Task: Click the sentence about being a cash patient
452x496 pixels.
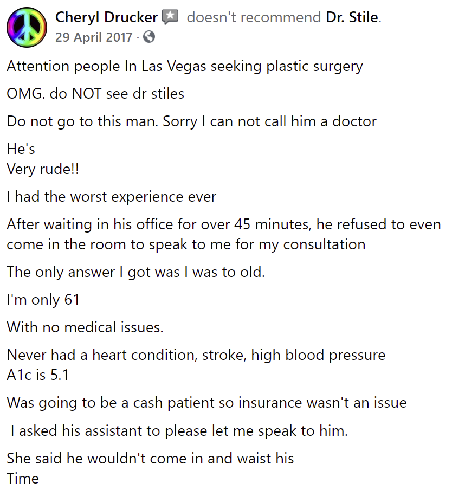Action: pyautogui.click(x=206, y=403)
